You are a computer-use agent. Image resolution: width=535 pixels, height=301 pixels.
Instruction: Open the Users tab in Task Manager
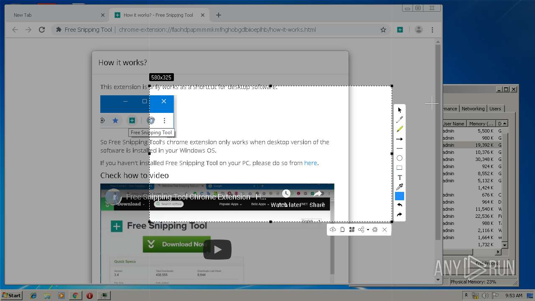(x=495, y=109)
